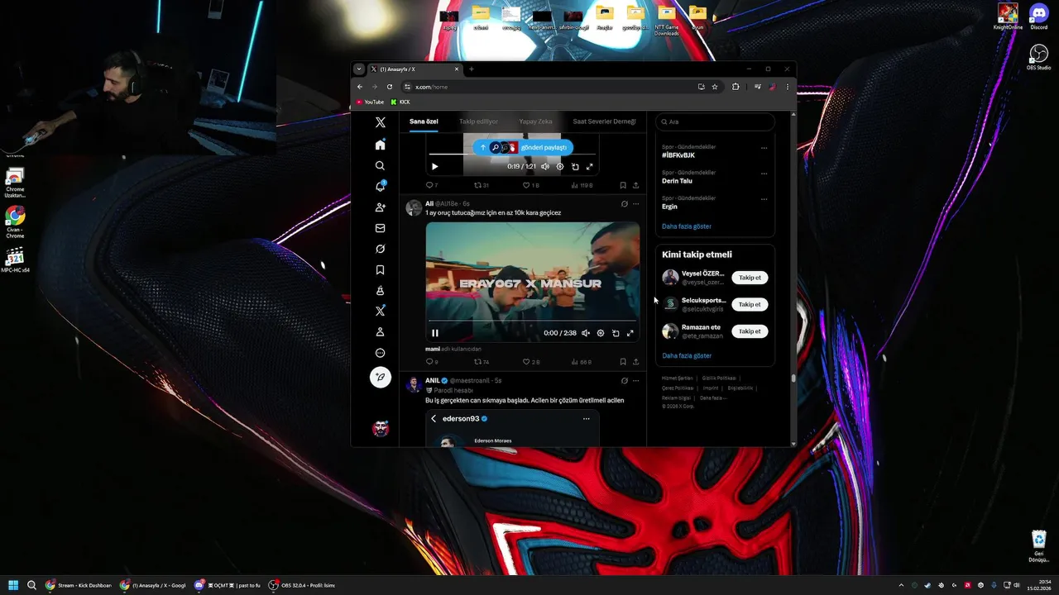The width and height of the screenshot is (1059, 595).
Task: Switch to Sana özel tab
Action: (x=424, y=121)
